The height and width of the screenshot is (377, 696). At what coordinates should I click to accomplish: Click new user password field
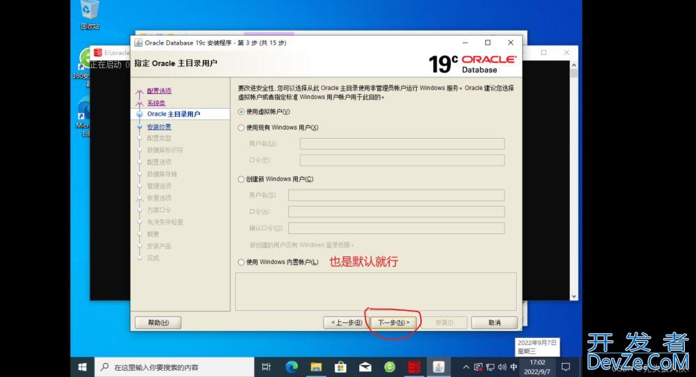pyautogui.click(x=397, y=212)
